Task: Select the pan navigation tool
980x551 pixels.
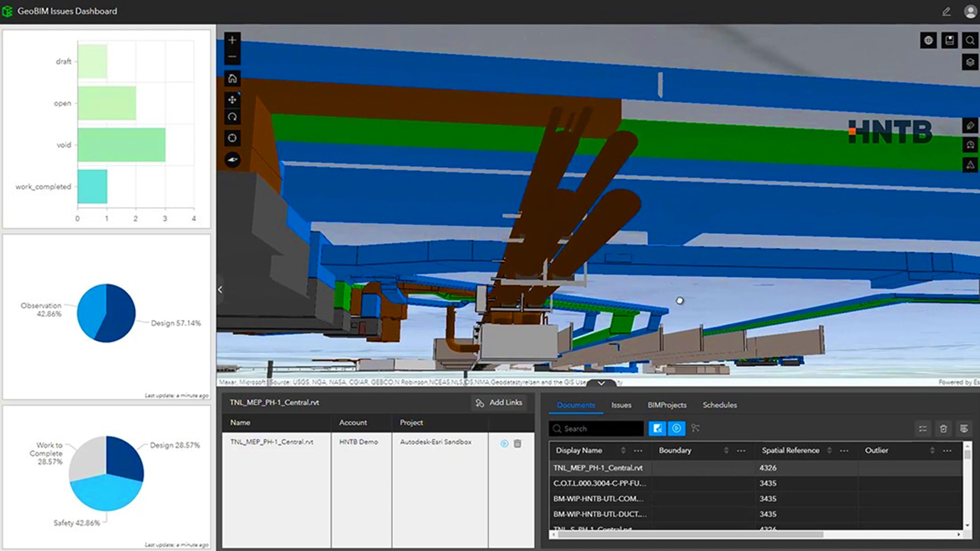Action: [x=232, y=98]
